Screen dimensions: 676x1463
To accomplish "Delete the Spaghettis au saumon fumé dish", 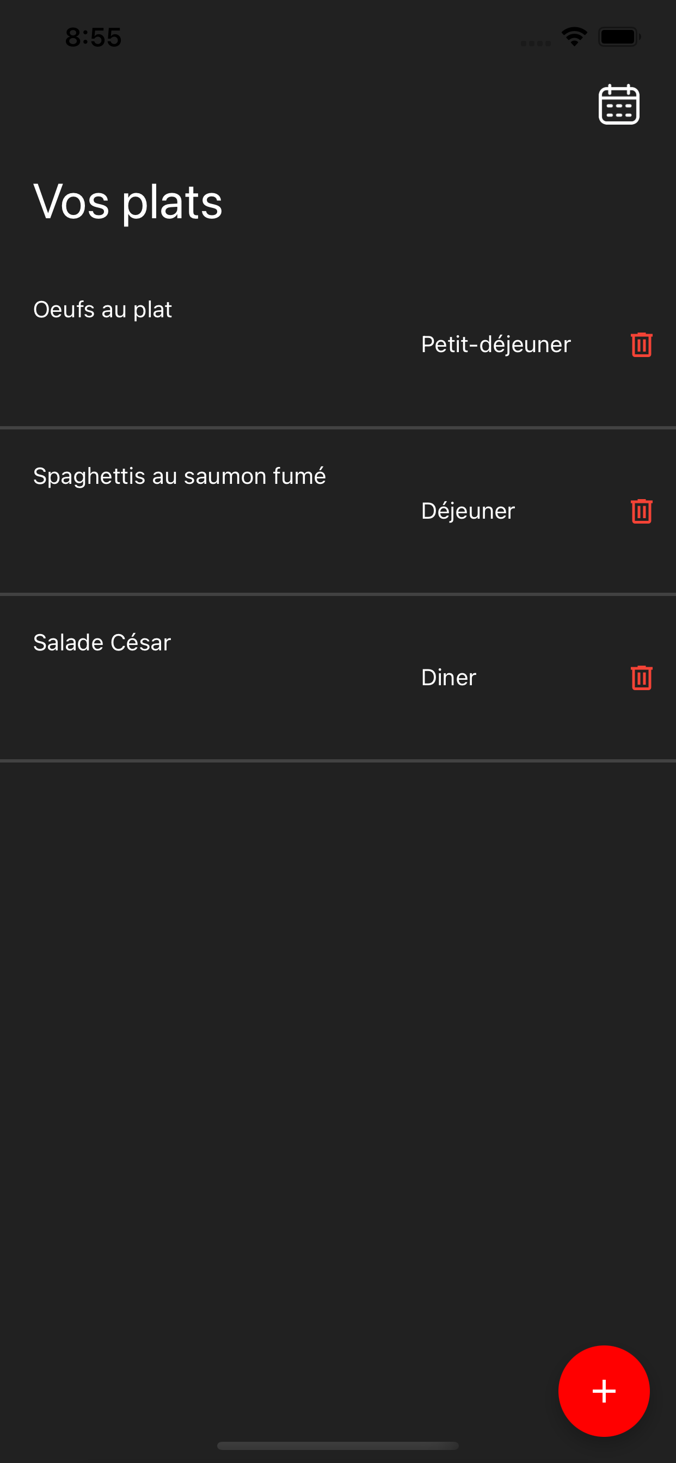I will (x=641, y=511).
